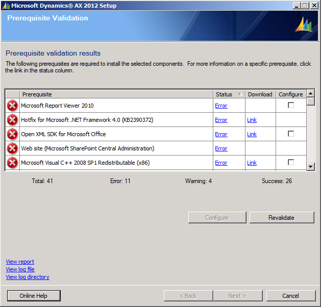Tick Configure checkbox for Visual C++ 2008 SP1
321x307 pixels.
291,162
